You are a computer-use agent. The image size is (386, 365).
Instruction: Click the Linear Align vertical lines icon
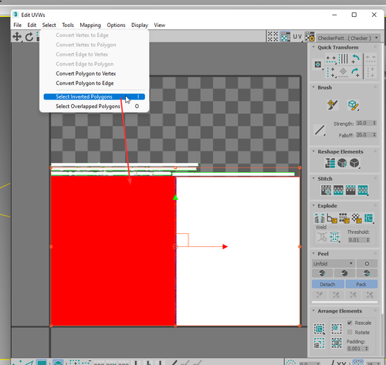click(344, 59)
